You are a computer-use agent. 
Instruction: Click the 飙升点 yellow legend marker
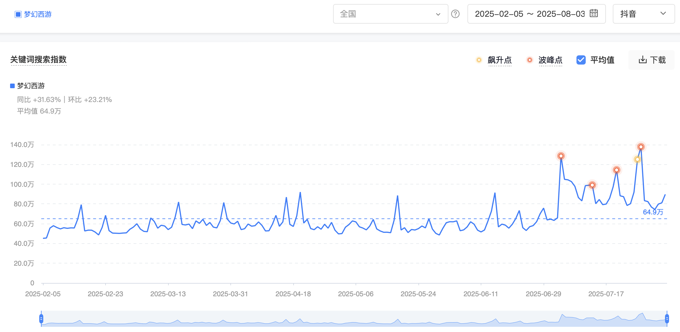click(x=479, y=60)
